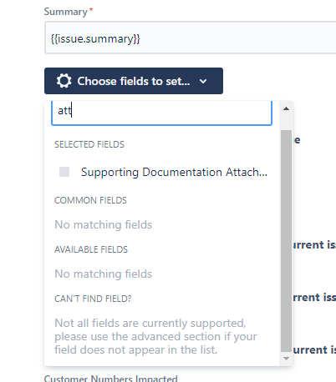Click the AVAILABLE FIELDS section header
Screen dimensions: 336x382
(x=91, y=249)
